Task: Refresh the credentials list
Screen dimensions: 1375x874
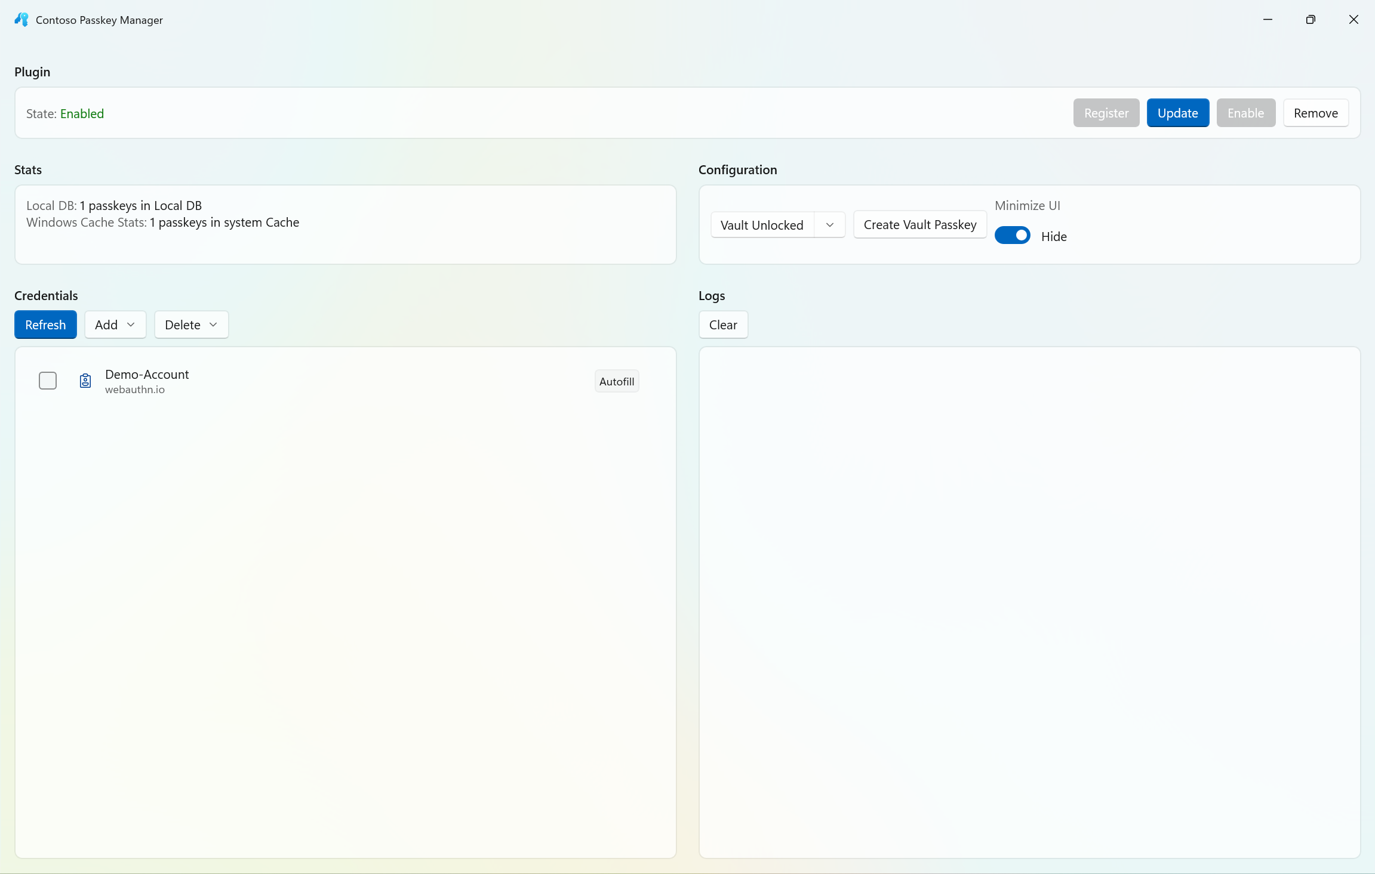Action: pos(45,325)
